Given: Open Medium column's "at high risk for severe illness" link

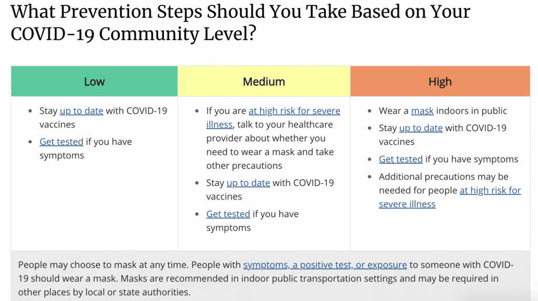Looking at the screenshot, I should click(x=294, y=111).
